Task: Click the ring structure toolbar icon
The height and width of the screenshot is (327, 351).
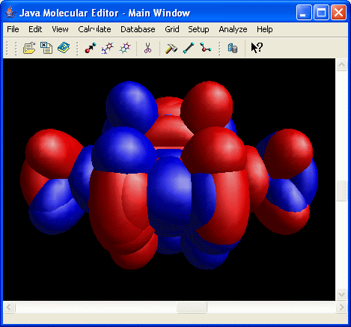Action: (x=125, y=48)
